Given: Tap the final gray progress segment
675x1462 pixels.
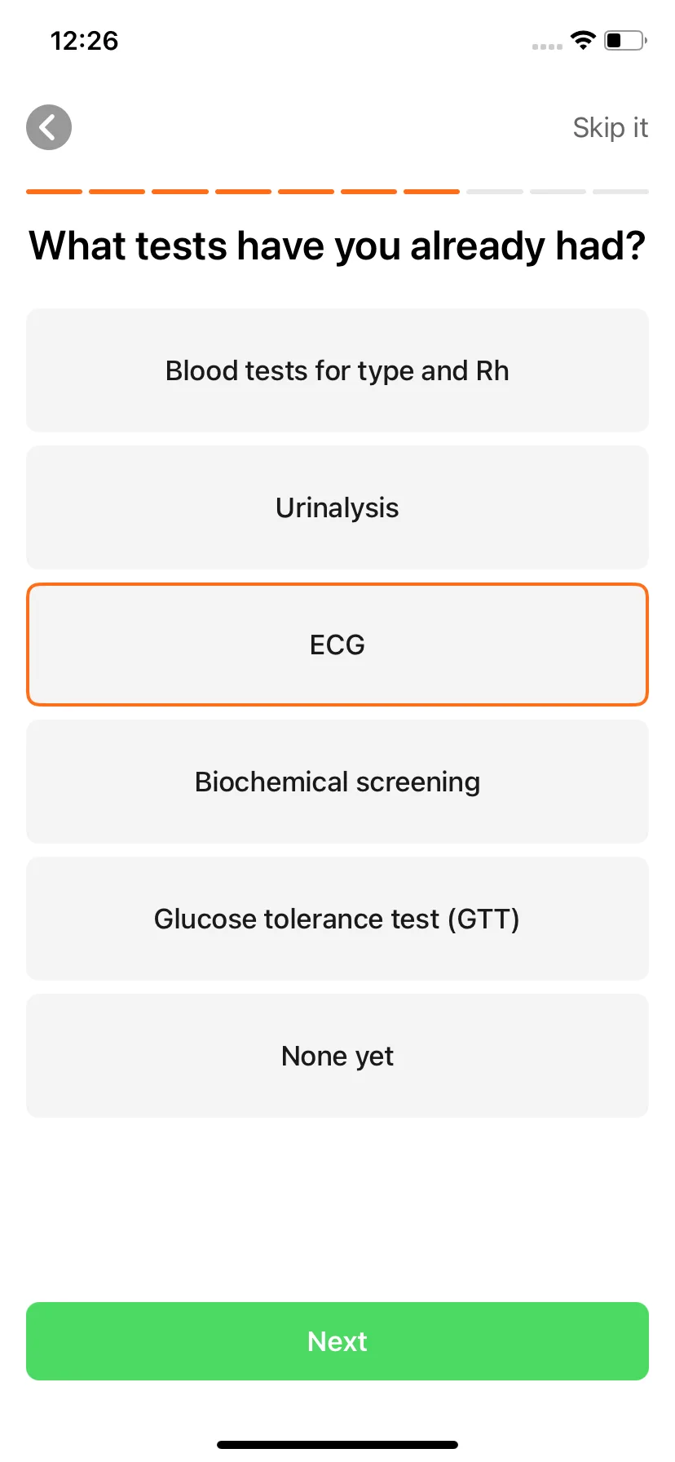Looking at the screenshot, I should pyautogui.click(x=621, y=192).
